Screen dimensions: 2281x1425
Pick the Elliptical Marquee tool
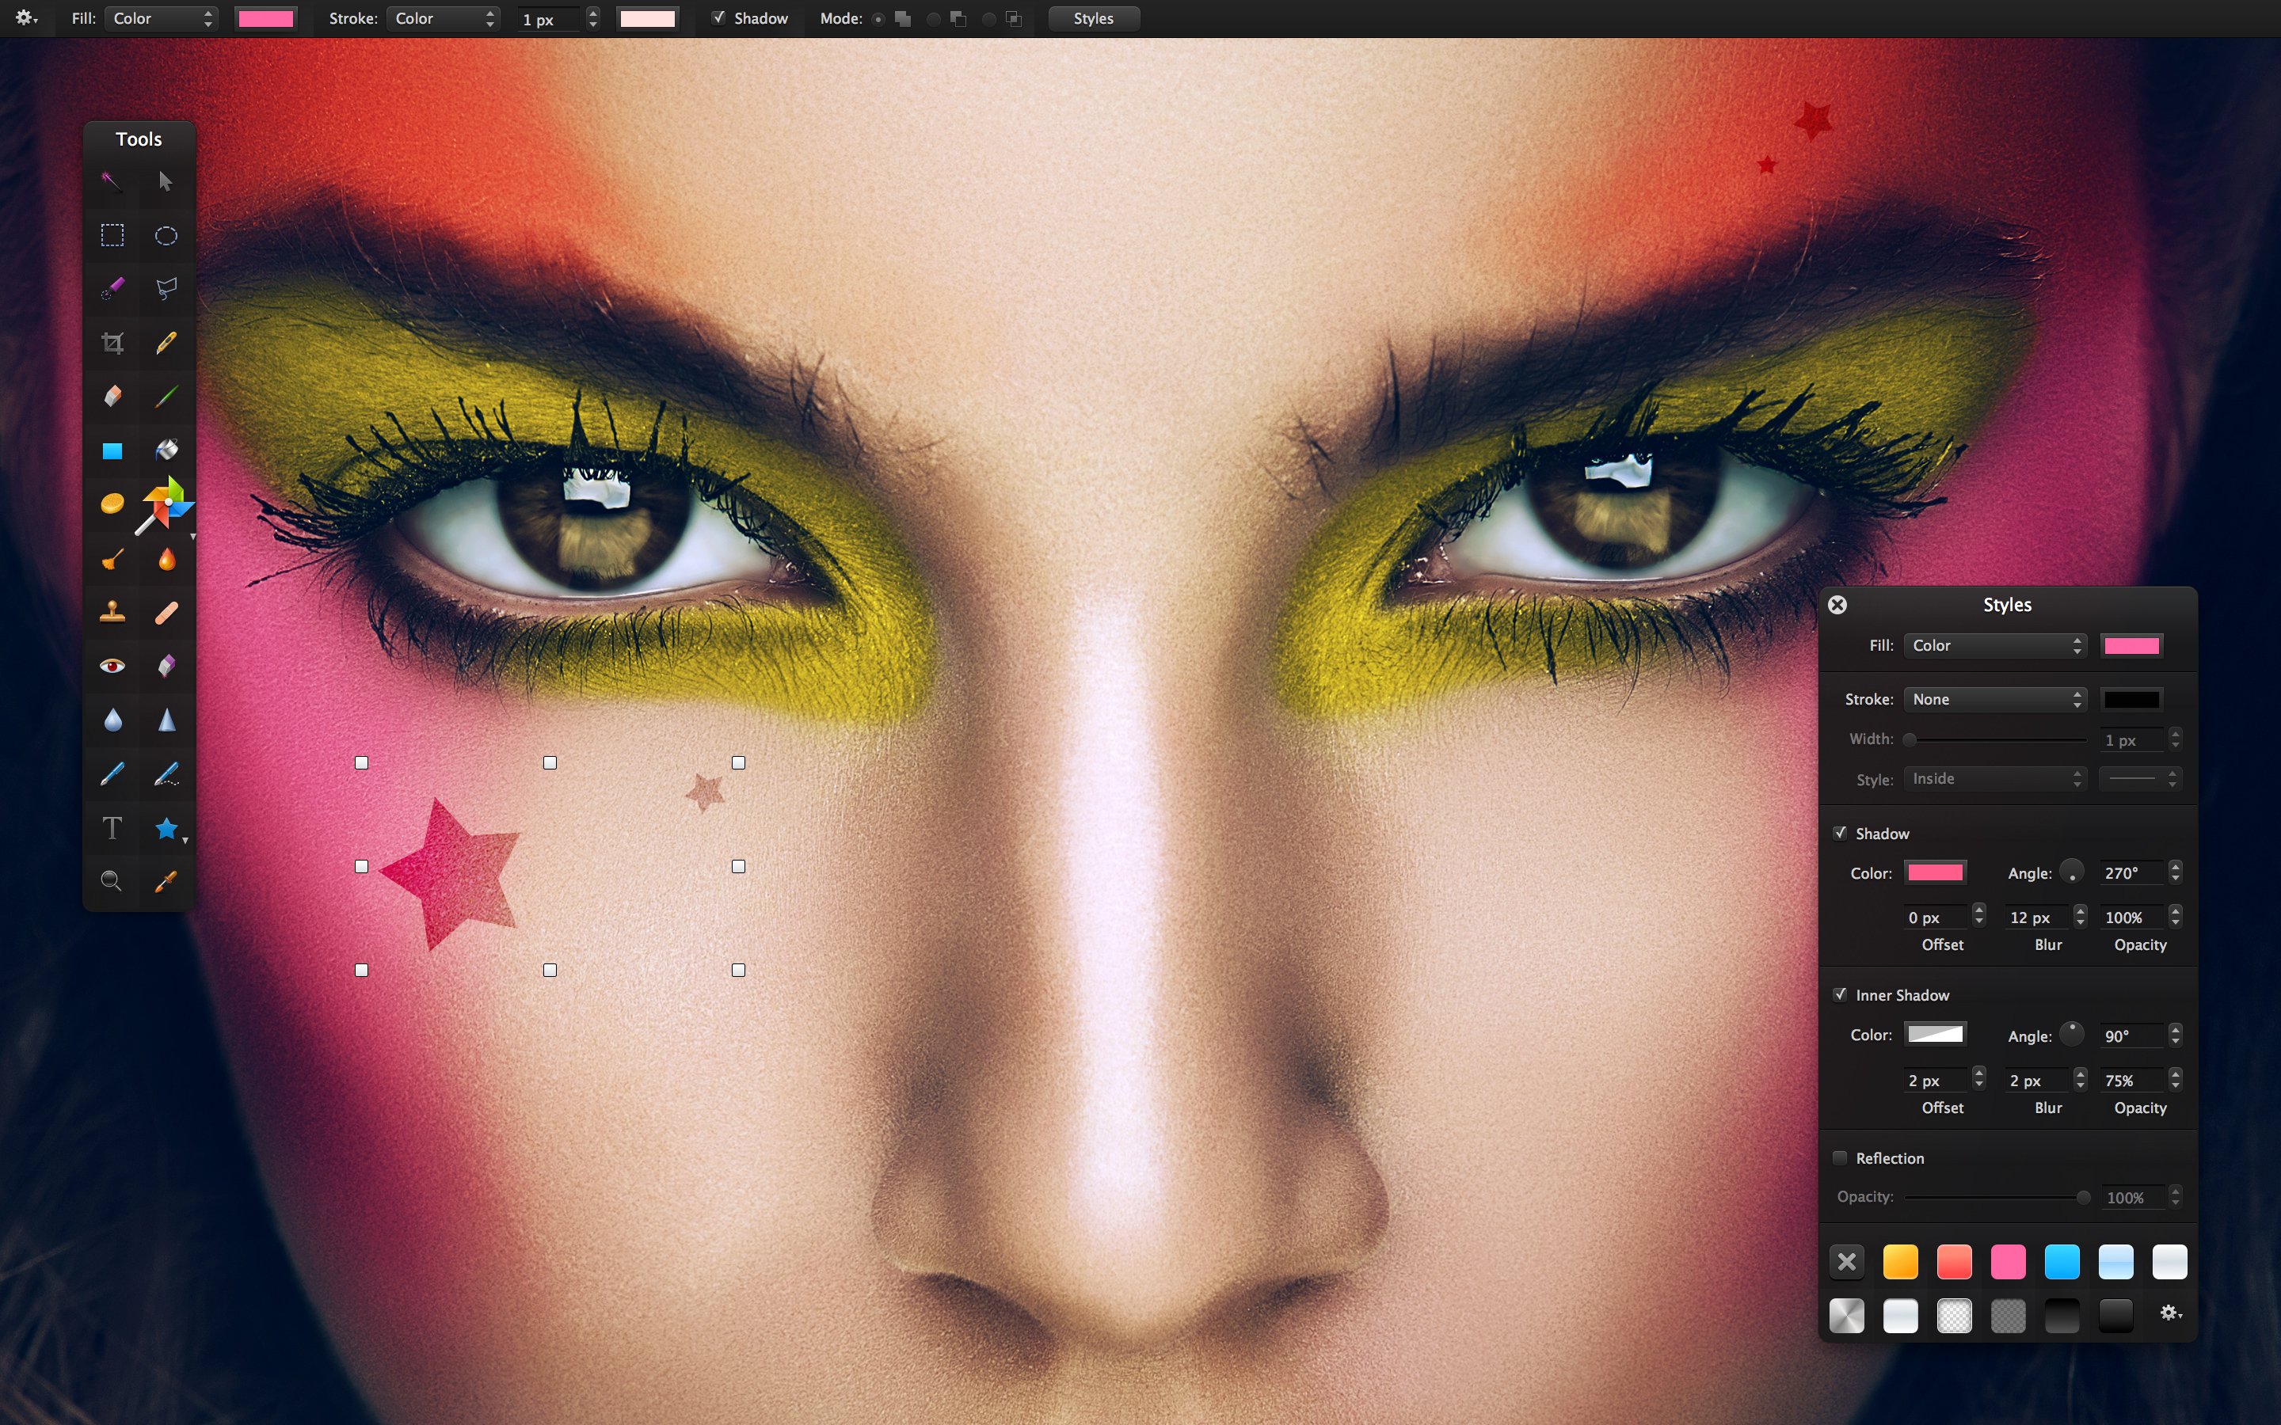pos(166,236)
